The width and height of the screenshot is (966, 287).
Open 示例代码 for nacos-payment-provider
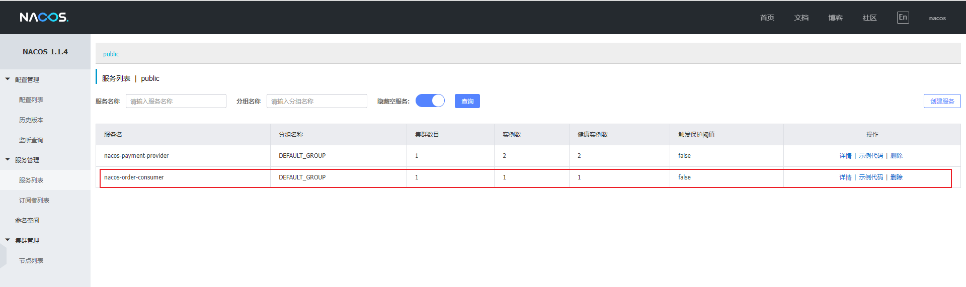click(x=871, y=156)
